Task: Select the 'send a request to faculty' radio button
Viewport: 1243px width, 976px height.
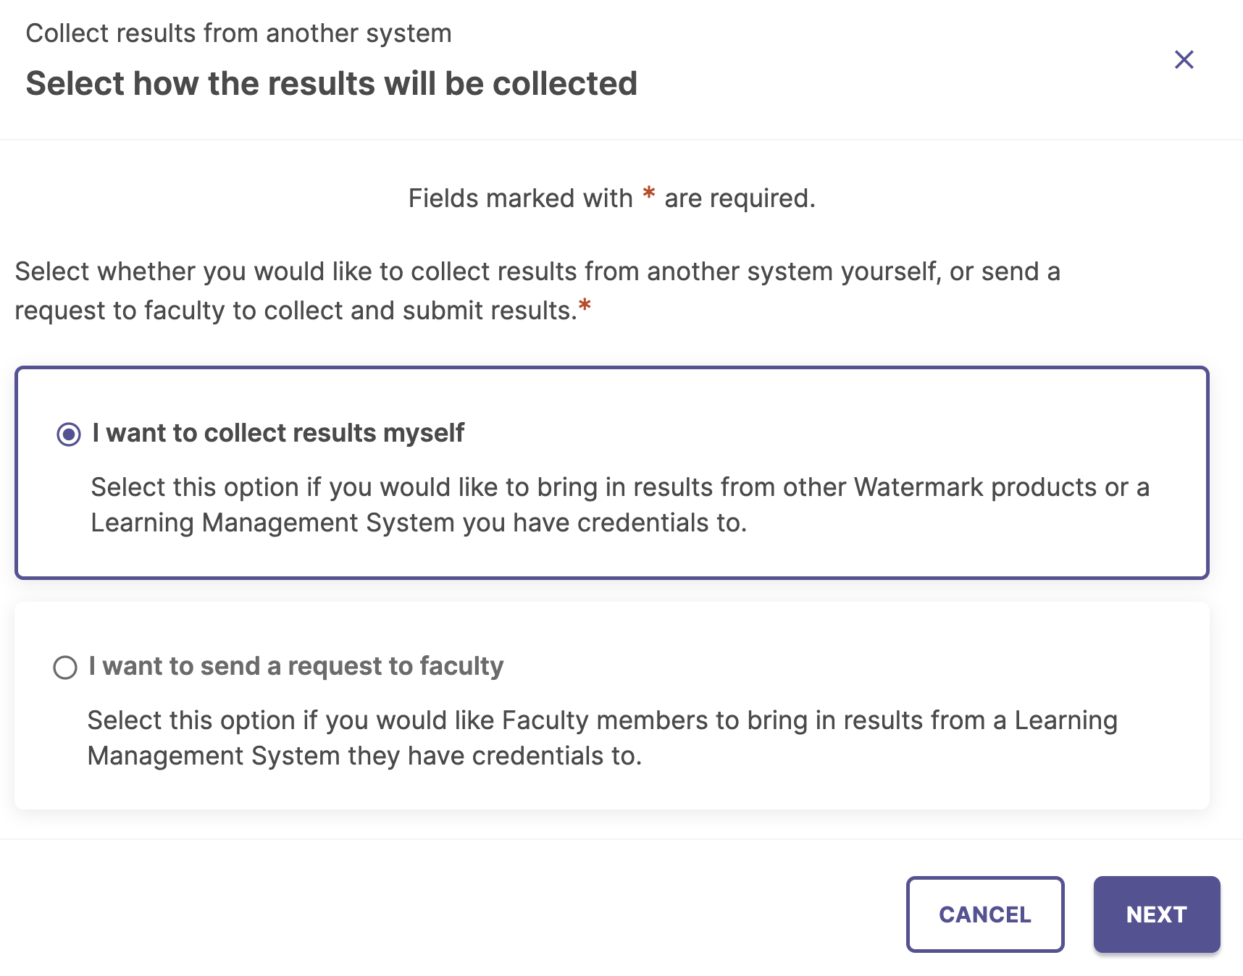Action: point(65,667)
